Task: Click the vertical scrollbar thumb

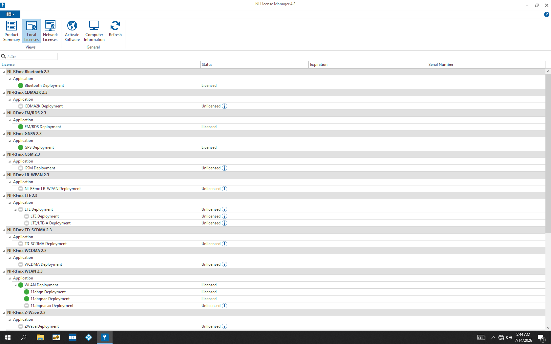Action: click(548, 153)
